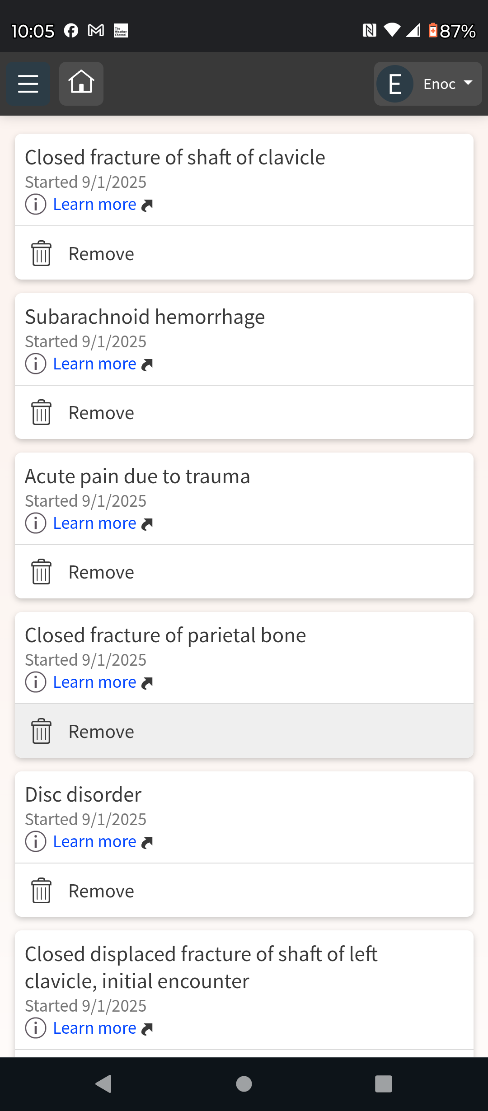Click external link arrow beside Disc disorder Learn more
This screenshot has height=1111, width=488.
click(x=147, y=843)
